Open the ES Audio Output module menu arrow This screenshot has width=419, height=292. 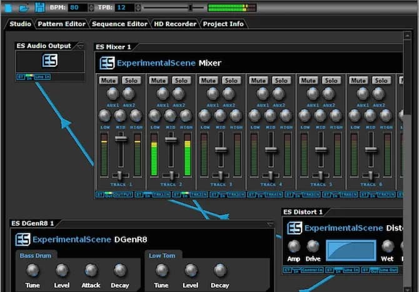(80, 46)
